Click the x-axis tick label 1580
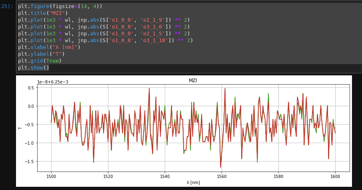Viewport: 362px width, 190px height. pyautogui.click(x=278, y=177)
